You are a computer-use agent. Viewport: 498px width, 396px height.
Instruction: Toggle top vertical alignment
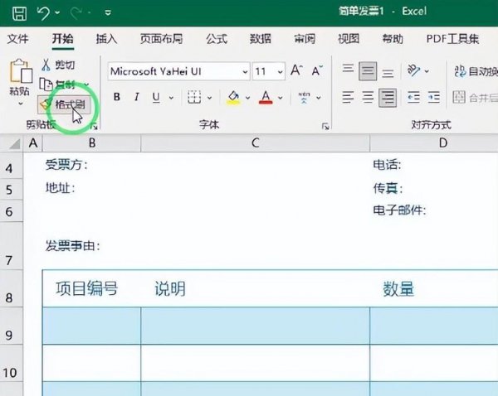348,70
